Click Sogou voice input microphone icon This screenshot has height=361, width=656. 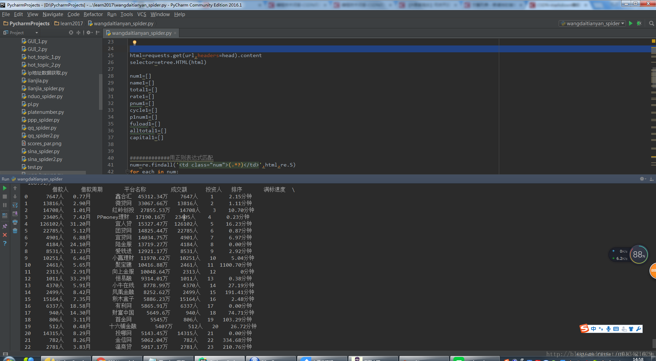[609, 329]
